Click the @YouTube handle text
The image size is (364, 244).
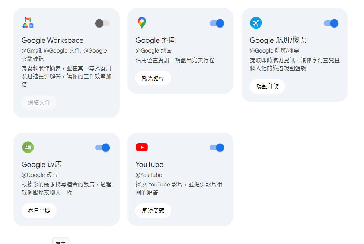click(149, 175)
